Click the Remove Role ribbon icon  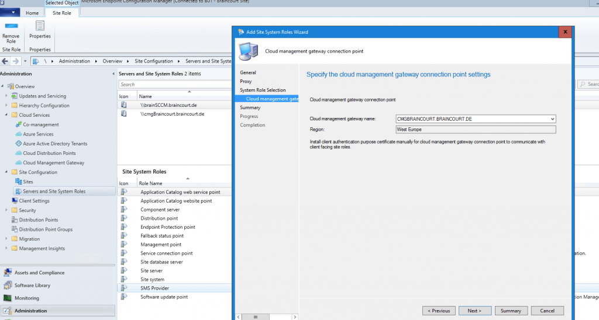click(x=11, y=26)
